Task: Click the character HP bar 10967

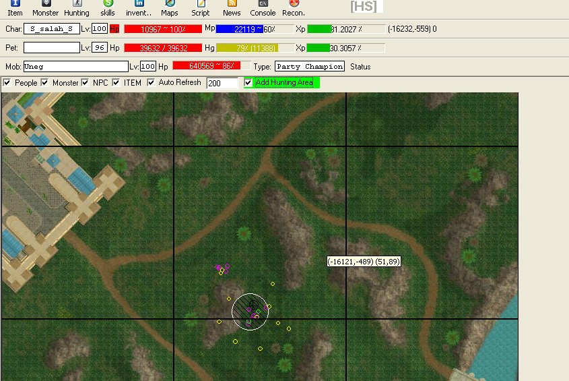Action: pyautogui.click(x=163, y=29)
